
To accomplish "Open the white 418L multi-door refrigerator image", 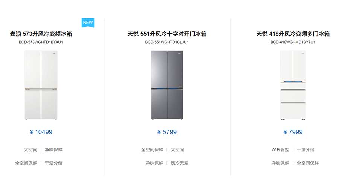I will (x=293, y=85).
